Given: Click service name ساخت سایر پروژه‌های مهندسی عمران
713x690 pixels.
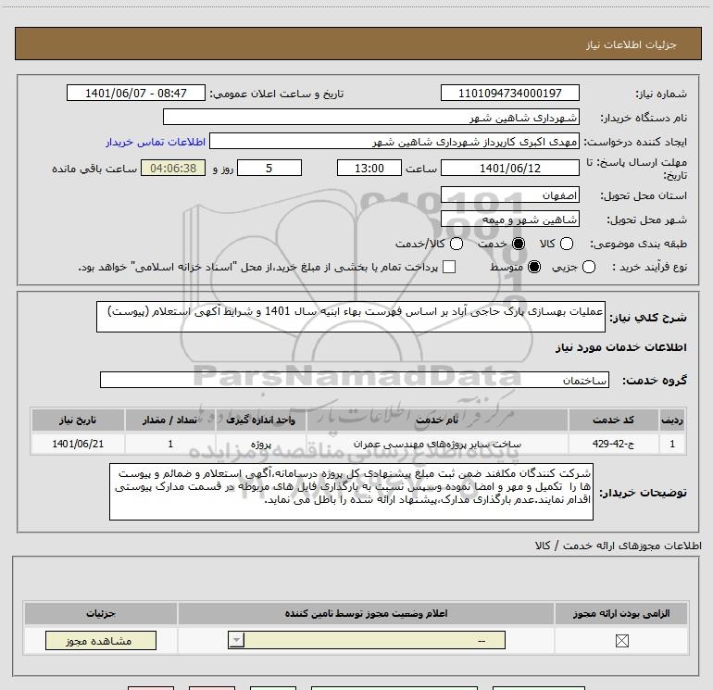Looking at the screenshot, I should point(437,444).
